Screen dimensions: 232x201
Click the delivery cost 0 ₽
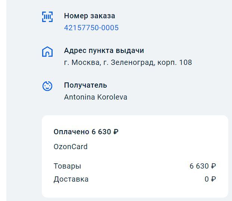point(210,179)
